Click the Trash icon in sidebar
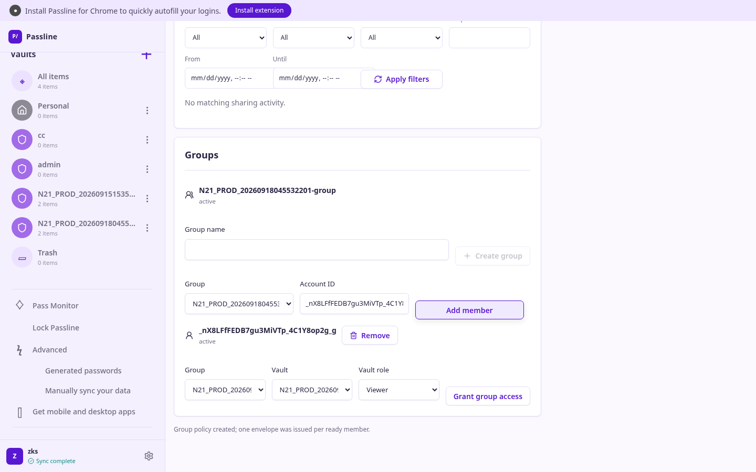 [x=22, y=257]
